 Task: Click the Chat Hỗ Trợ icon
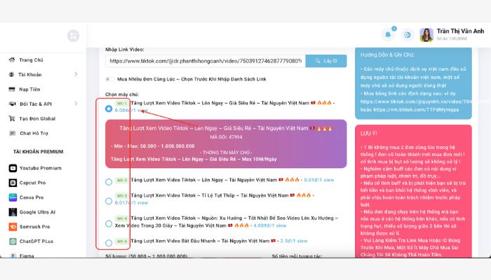12,133
